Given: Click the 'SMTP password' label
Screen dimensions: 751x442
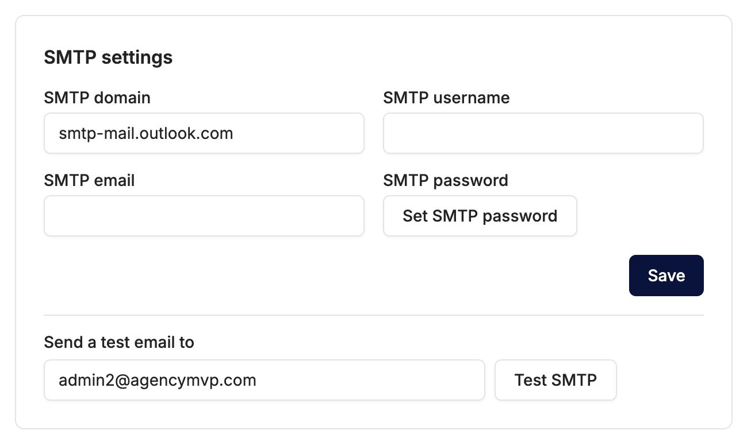Looking at the screenshot, I should (x=446, y=181).
